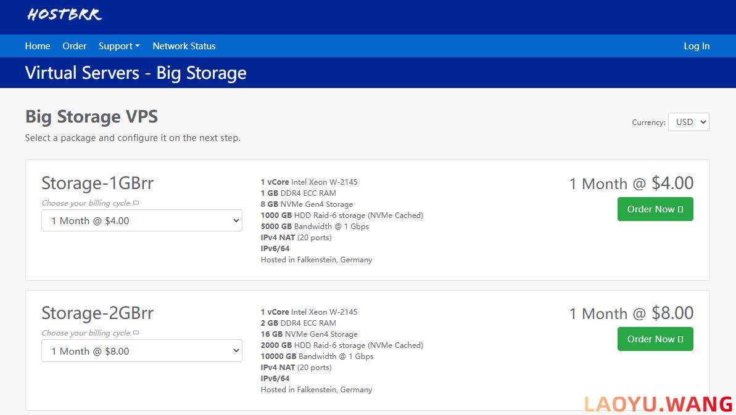
Task: Click the icon beside Storage-1GBrr billing cycle label
Action: [136, 203]
